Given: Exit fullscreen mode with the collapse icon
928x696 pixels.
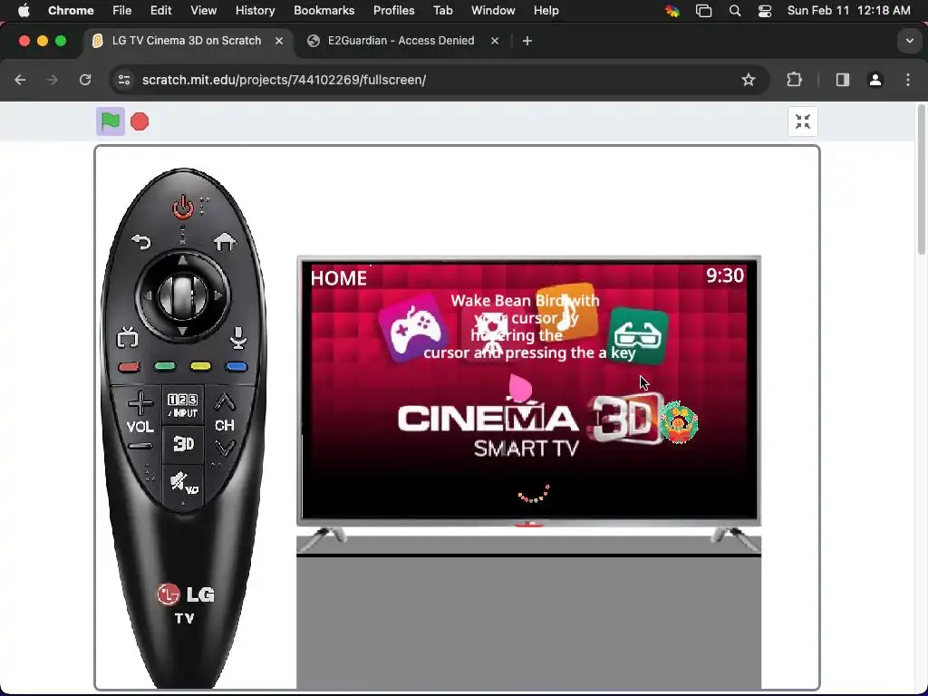Looking at the screenshot, I should (803, 121).
